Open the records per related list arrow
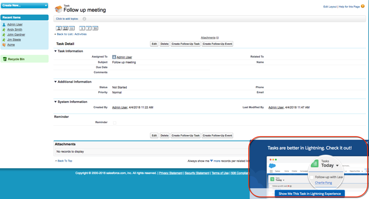369x199 pixels. tap(211, 161)
